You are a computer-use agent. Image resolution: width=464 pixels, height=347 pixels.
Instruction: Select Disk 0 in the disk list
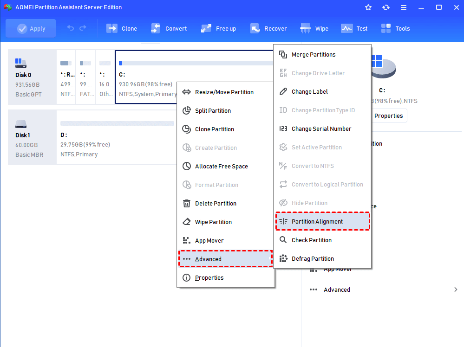(x=32, y=77)
